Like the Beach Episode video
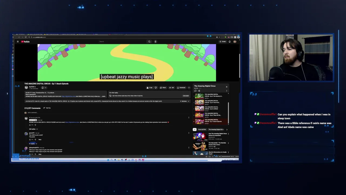This screenshot has height=195, width=346. 149,88
